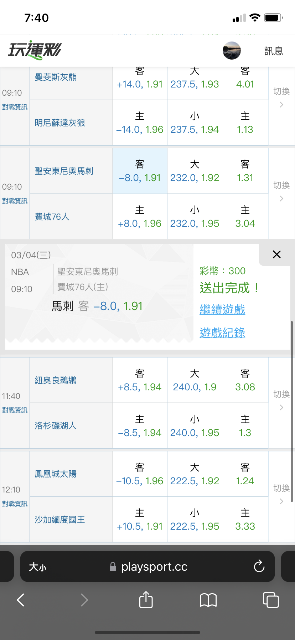Screen dimensions: 295x640
Task: Close the bet confirmation ticket
Action: (276, 254)
